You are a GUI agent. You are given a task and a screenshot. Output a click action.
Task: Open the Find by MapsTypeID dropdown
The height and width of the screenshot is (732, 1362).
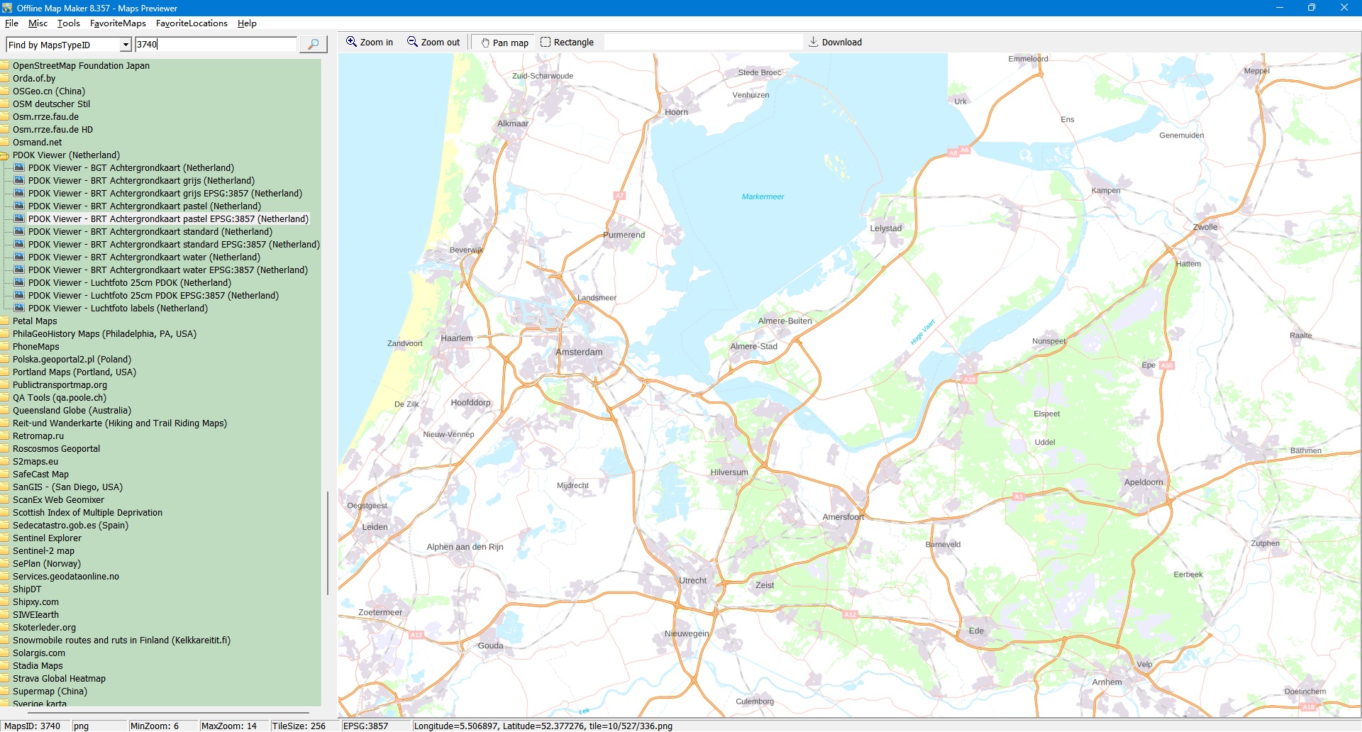click(x=126, y=45)
